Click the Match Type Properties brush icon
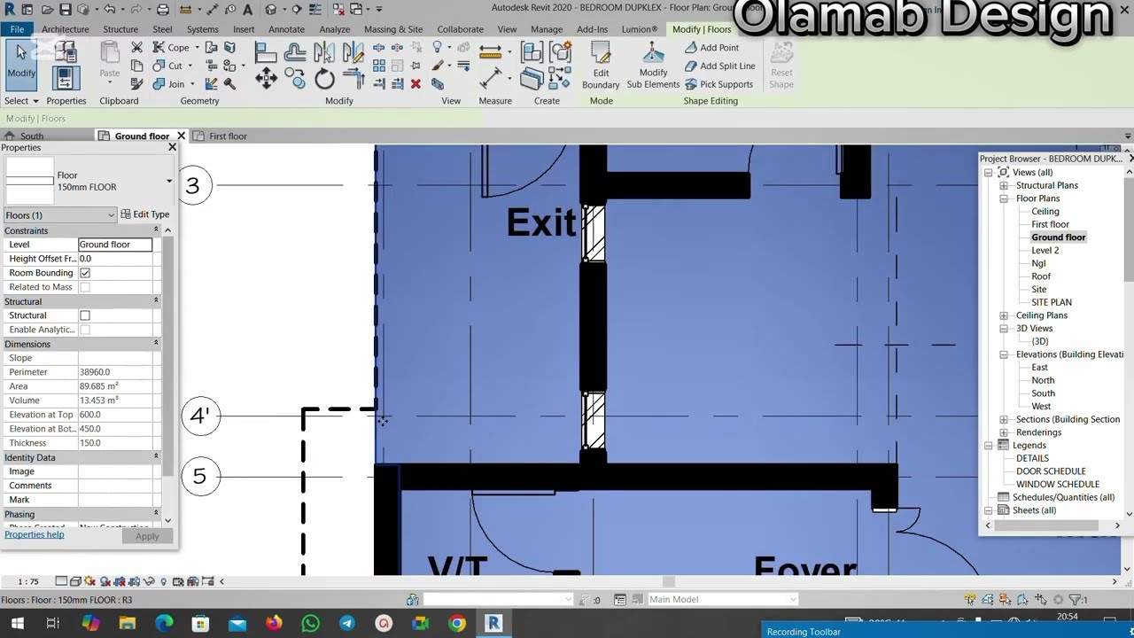 point(136,84)
